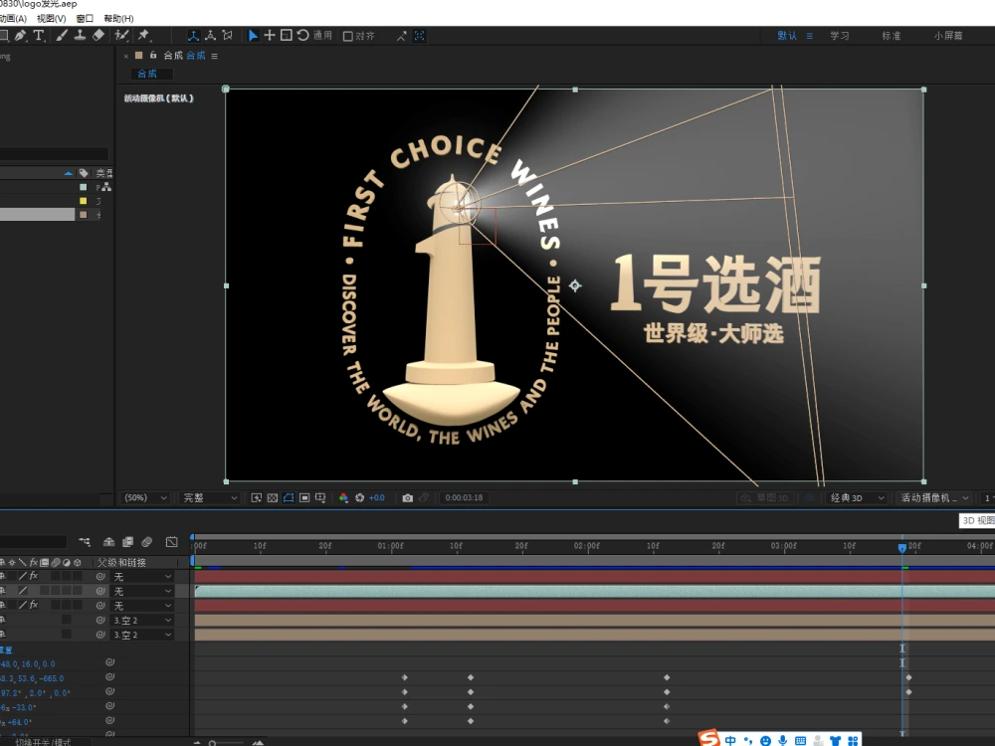
Task: Click the yellow label swatch in project panel
Action: click(84, 201)
